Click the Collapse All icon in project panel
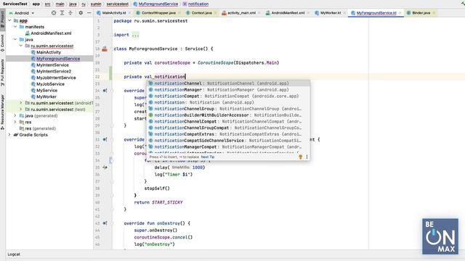The image size is (465, 261). click(x=70, y=13)
